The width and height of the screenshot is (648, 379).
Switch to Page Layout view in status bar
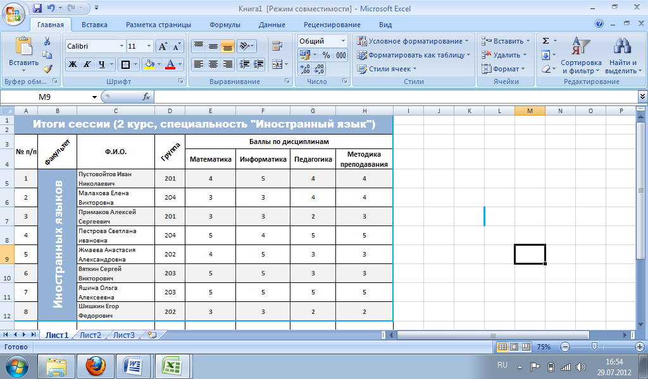click(x=514, y=347)
